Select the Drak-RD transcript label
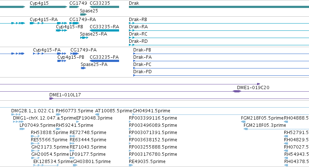The image size is (309, 167). click(x=138, y=41)
